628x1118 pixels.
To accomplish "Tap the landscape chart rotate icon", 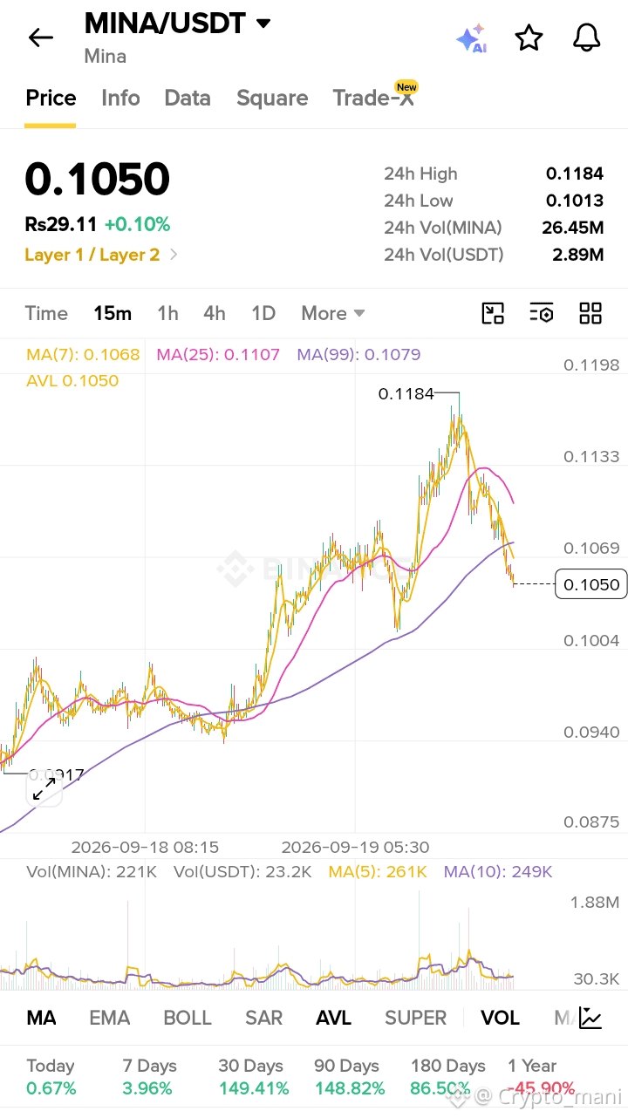I will (494, 313).
